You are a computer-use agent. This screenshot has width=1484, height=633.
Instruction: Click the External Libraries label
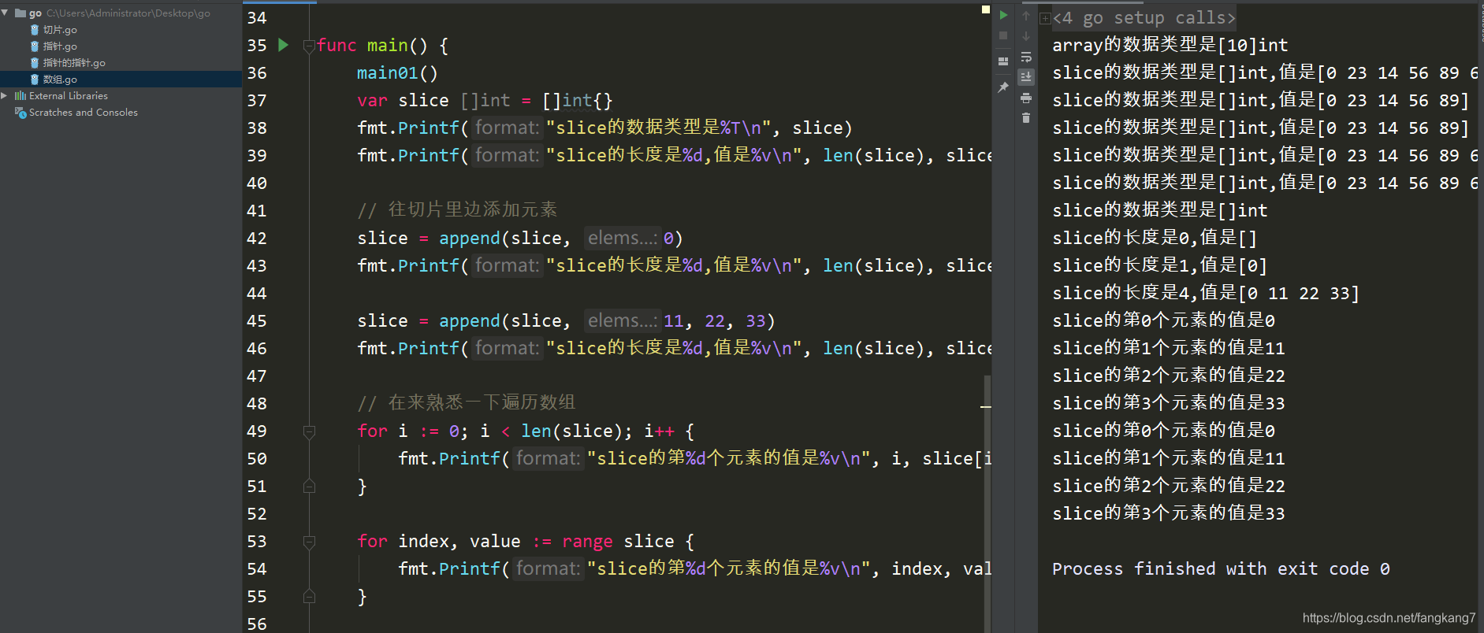[69, 96]
